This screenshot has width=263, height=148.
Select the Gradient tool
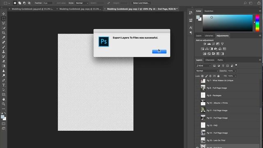tap(4, 66)
